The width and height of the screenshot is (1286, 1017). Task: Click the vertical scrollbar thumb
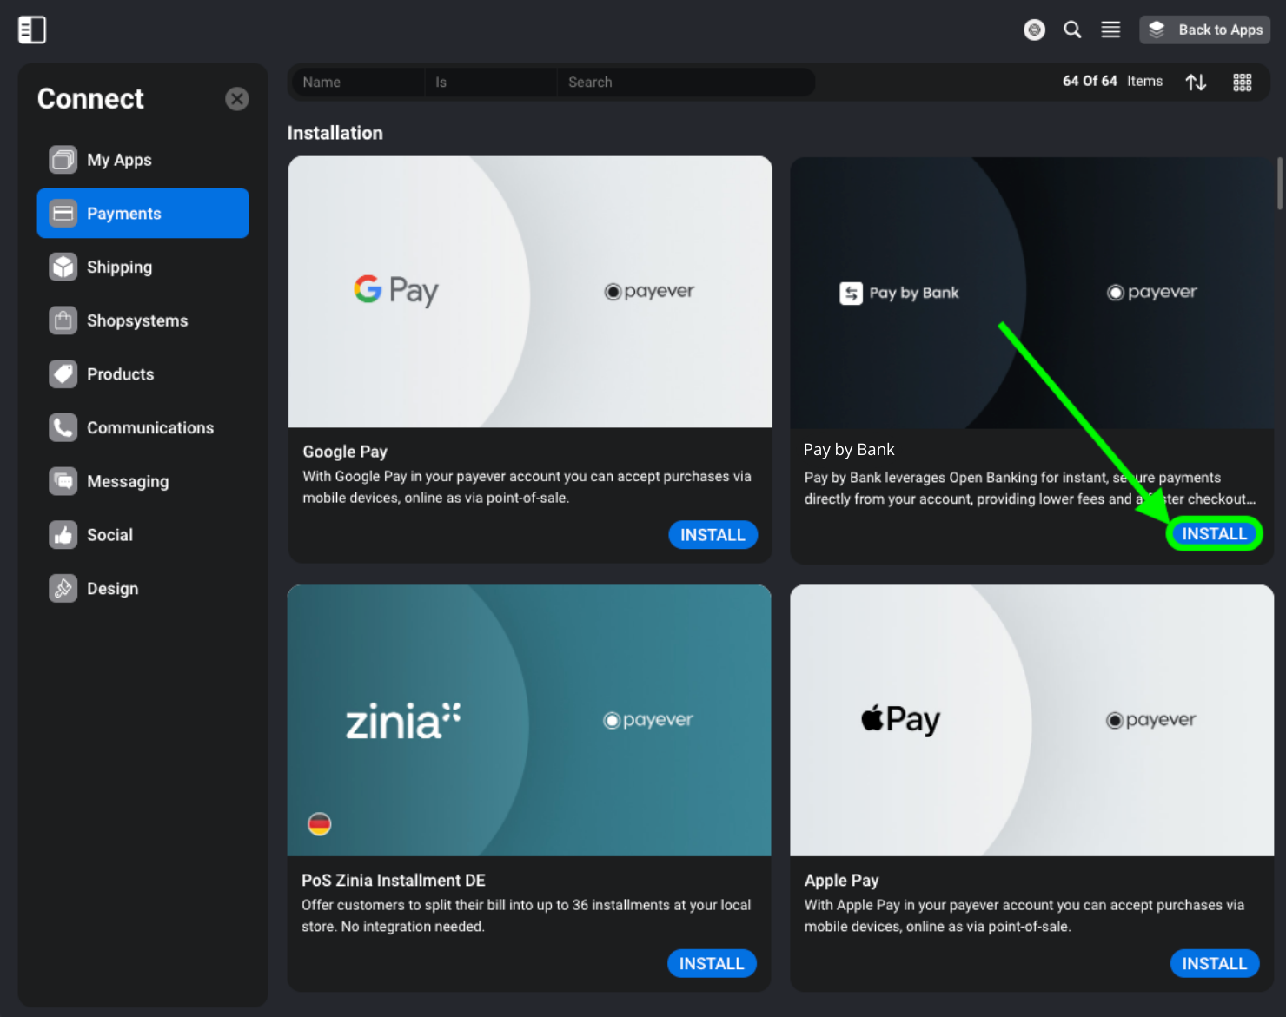(x=1279, y=183)
